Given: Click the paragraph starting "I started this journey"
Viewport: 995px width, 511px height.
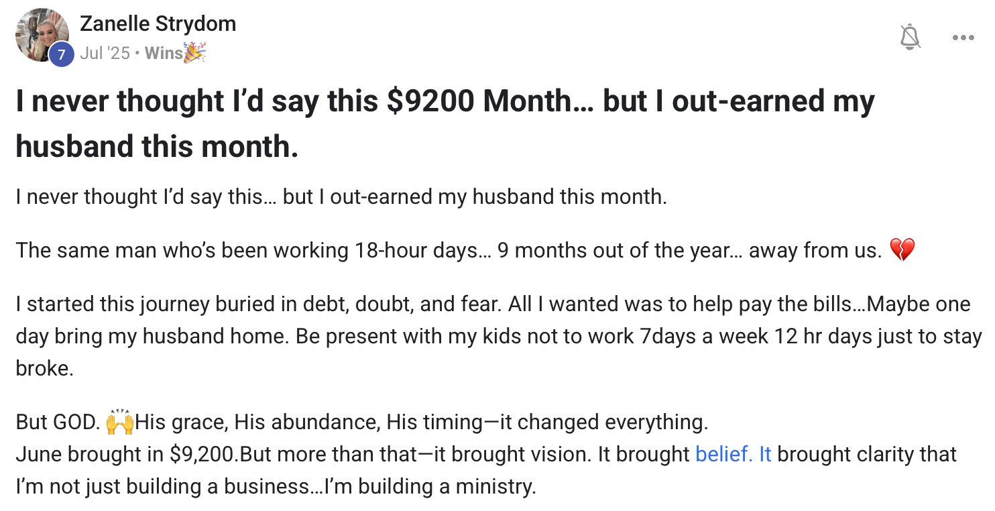Looking at the screenshot, I should tap(492, 335).
